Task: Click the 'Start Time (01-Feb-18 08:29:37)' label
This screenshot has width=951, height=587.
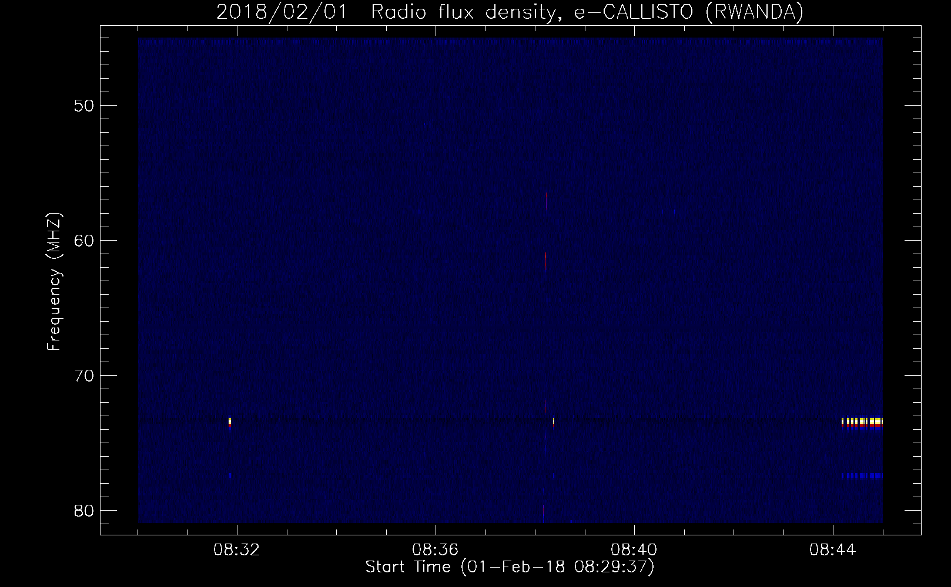Action: [510, 567]
